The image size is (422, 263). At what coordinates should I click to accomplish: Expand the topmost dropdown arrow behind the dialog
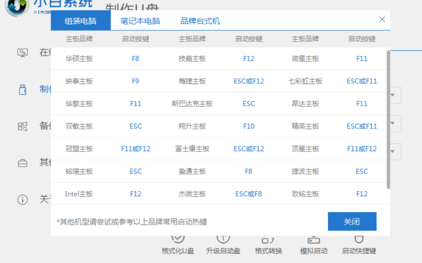[x=393, y=95]
